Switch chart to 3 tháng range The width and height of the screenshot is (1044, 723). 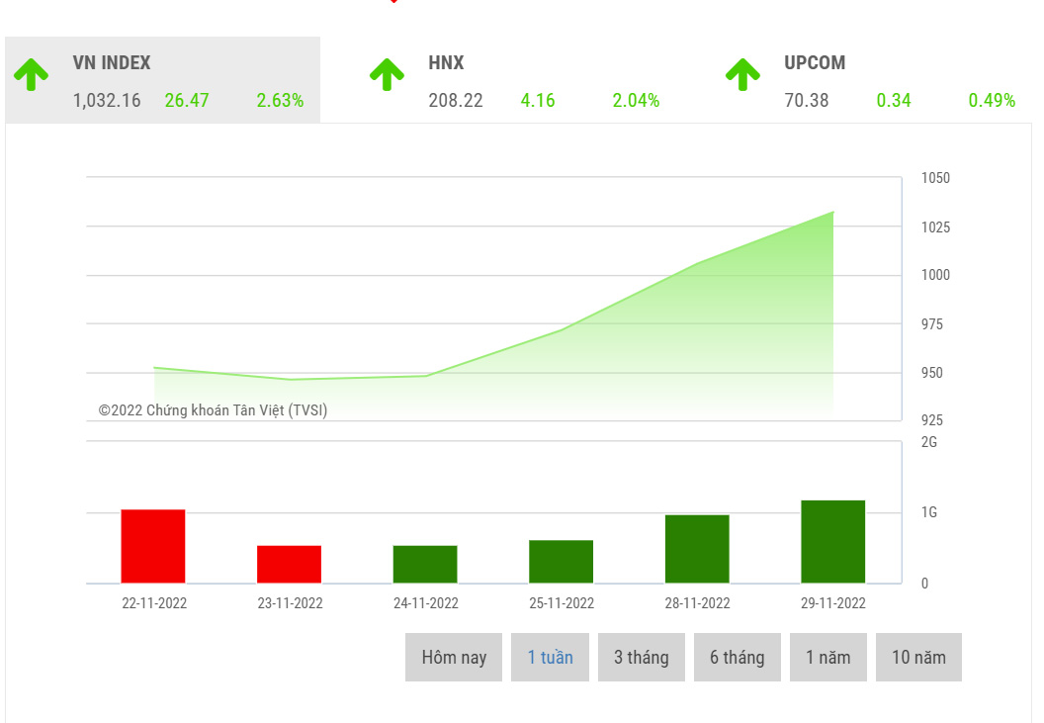point(641,658)
